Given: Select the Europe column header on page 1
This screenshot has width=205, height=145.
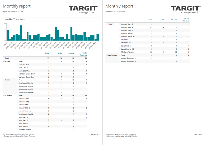Looking at the screenshot, I should point(71,53).
